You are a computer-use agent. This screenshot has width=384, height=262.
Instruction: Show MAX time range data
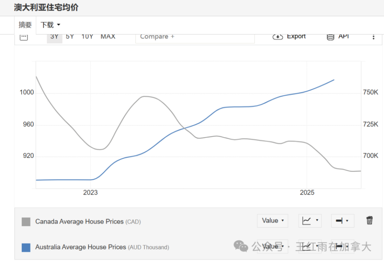(108, 37)
